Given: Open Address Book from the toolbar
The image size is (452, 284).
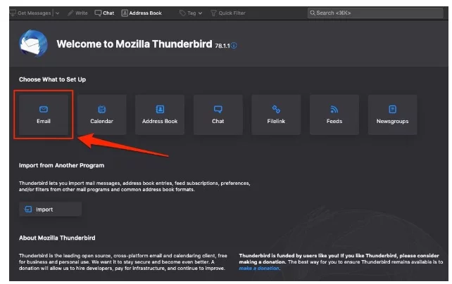Looking at the screenshot, I should [x=142, y=13].
